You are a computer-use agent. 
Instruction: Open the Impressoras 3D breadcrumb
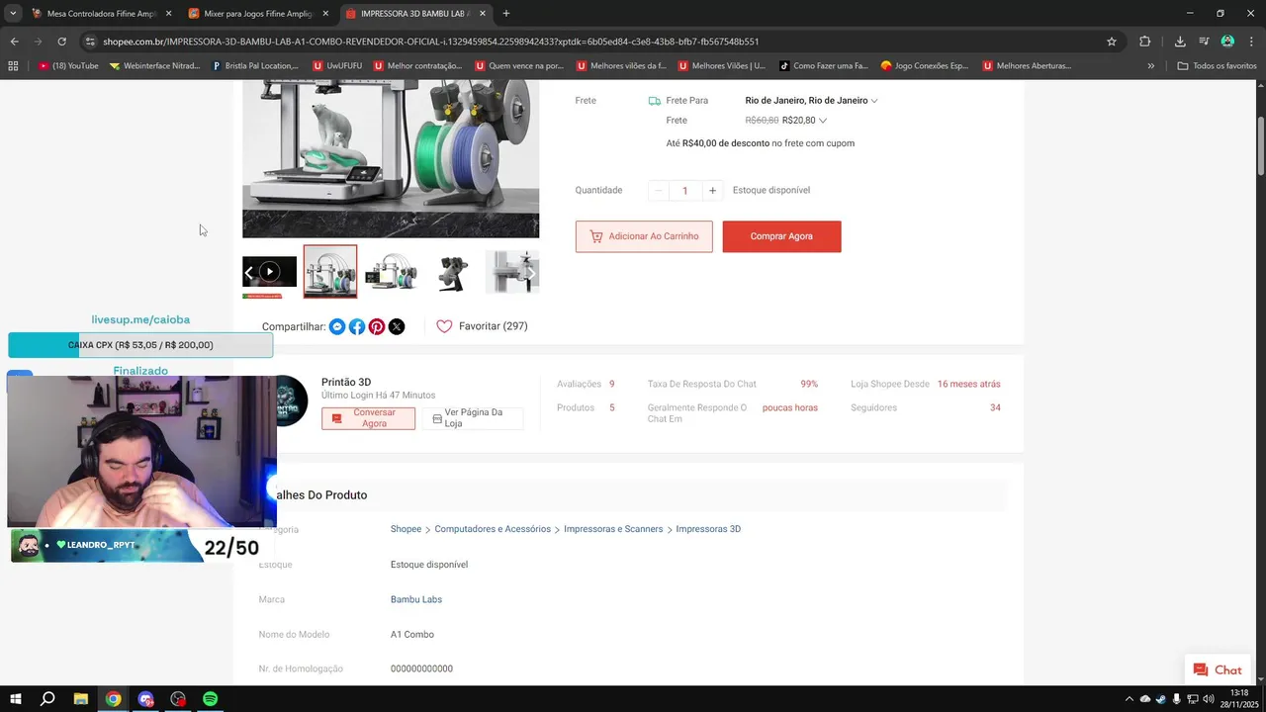(708, 529)
